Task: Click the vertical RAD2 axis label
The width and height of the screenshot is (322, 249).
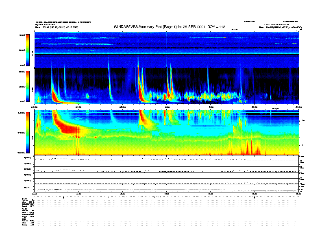Action: tap(32, 53)
